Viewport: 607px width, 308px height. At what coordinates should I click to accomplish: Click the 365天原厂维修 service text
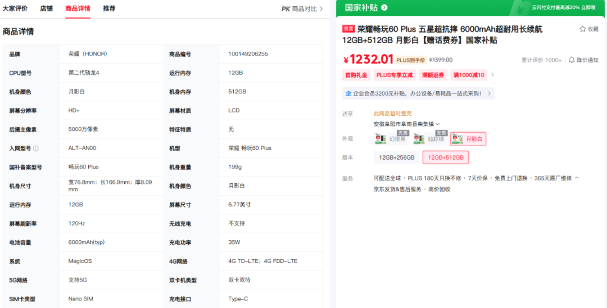click(553, 178)
